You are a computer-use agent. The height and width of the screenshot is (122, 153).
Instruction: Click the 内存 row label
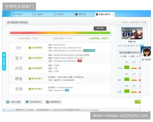[x=19, y=68]
